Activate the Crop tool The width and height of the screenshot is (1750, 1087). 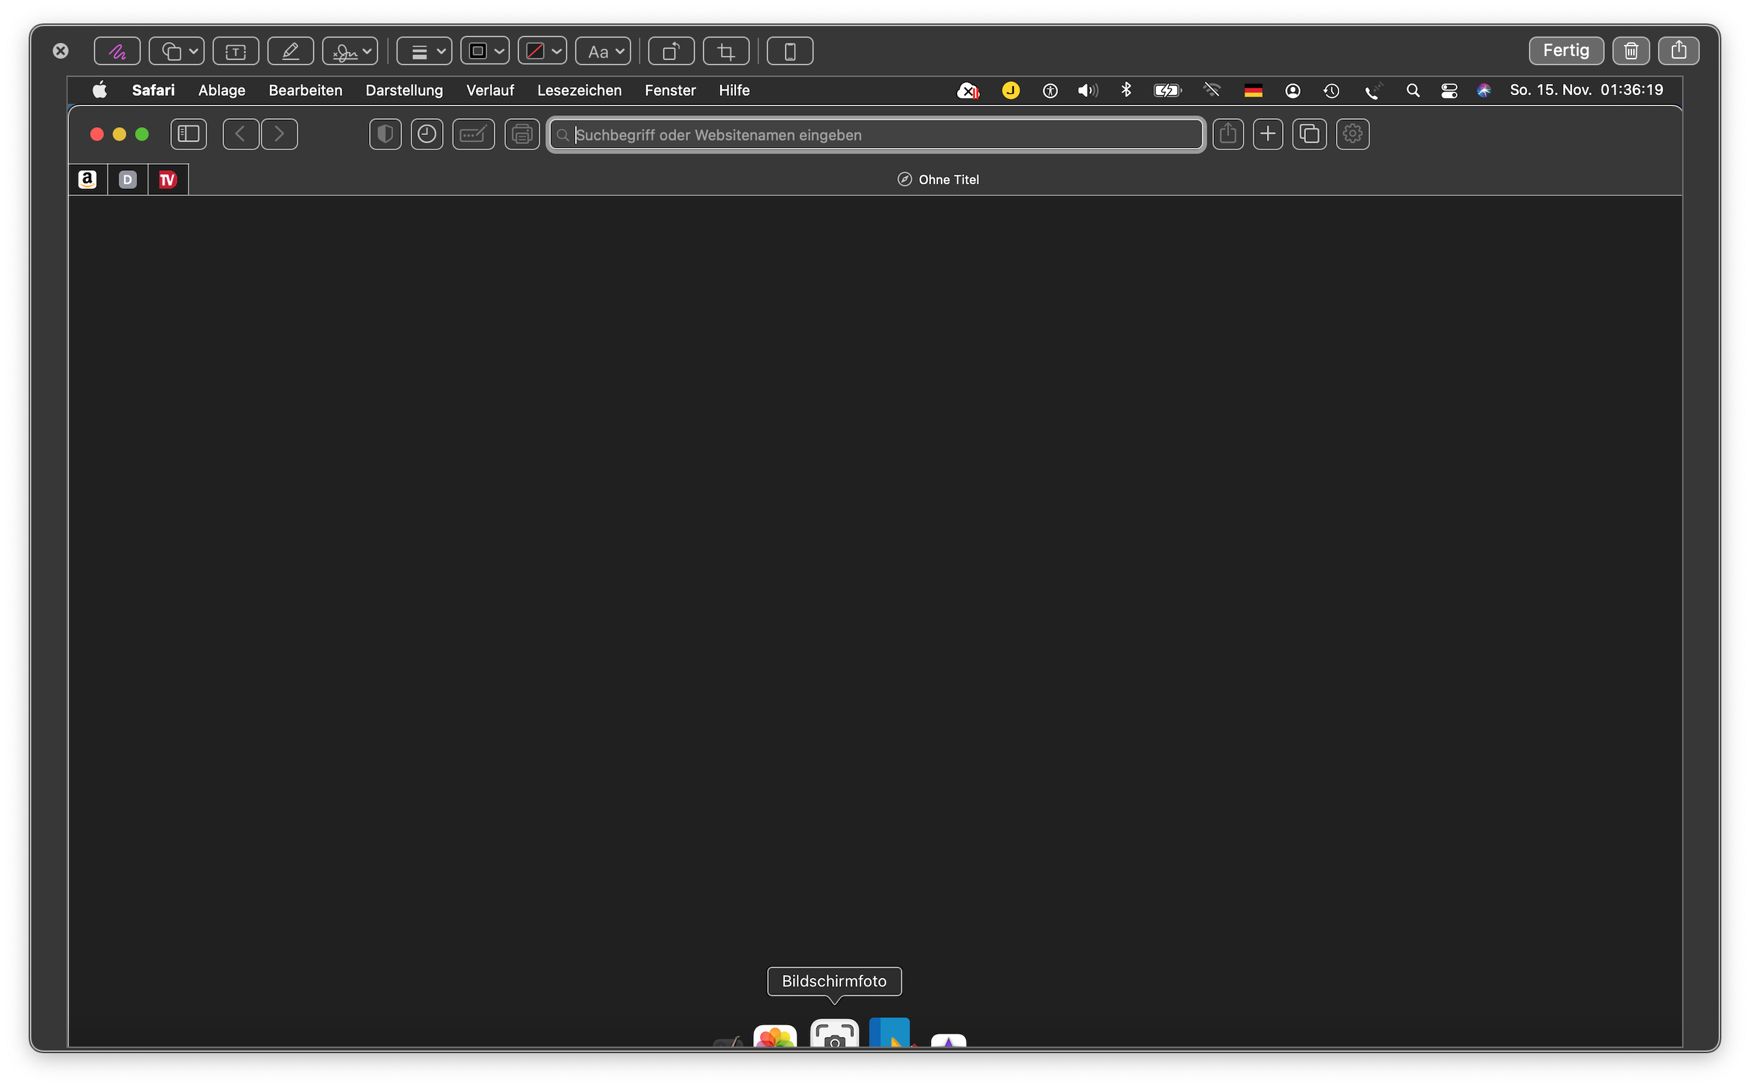(726, 51)
